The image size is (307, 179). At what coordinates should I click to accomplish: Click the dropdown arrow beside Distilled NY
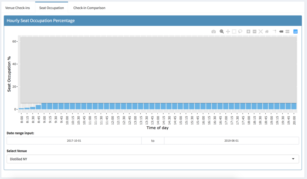pos(293,159)
